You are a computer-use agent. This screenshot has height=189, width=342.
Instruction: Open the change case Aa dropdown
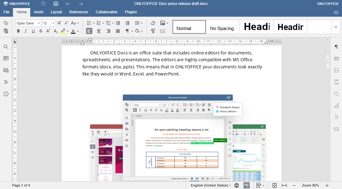75,23
